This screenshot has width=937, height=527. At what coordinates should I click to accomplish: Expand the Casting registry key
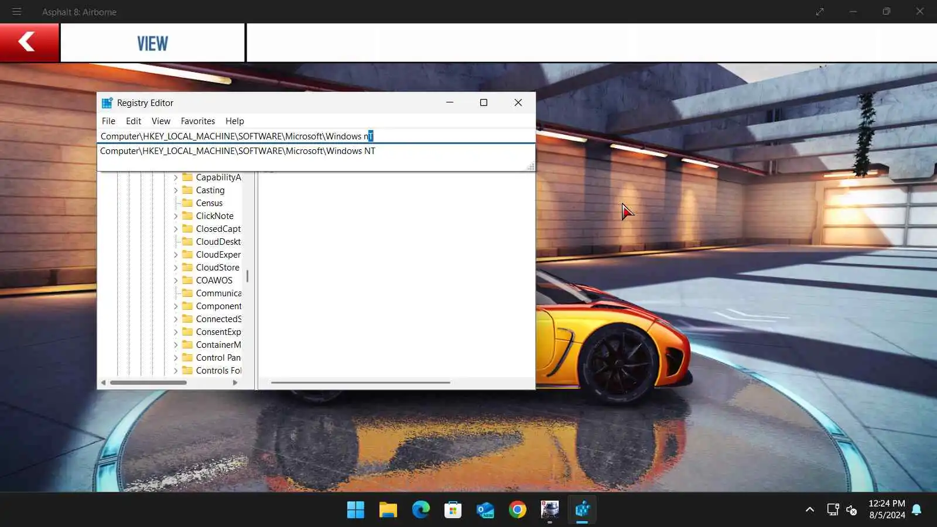tap(175, 190)
